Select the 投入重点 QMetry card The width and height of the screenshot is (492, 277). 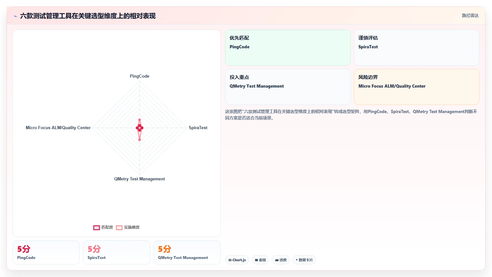coord(288,87)
